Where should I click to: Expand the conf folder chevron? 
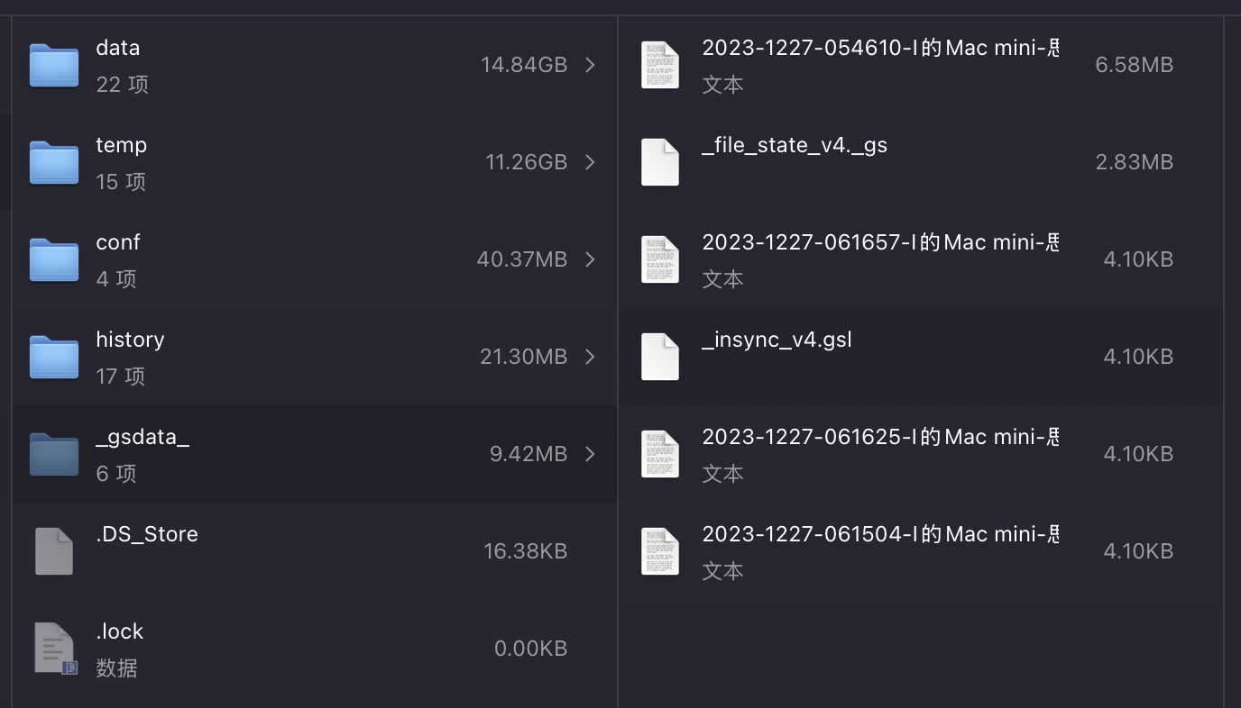point(590,259)
